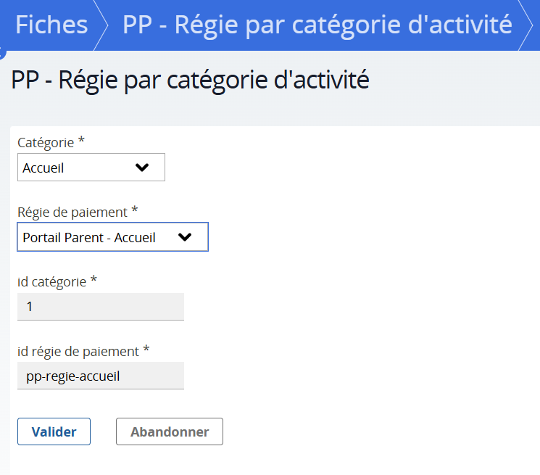Open the PP - Régie par catégorie breadcrumb
This screenshot has width=540, height=475.
317,25
